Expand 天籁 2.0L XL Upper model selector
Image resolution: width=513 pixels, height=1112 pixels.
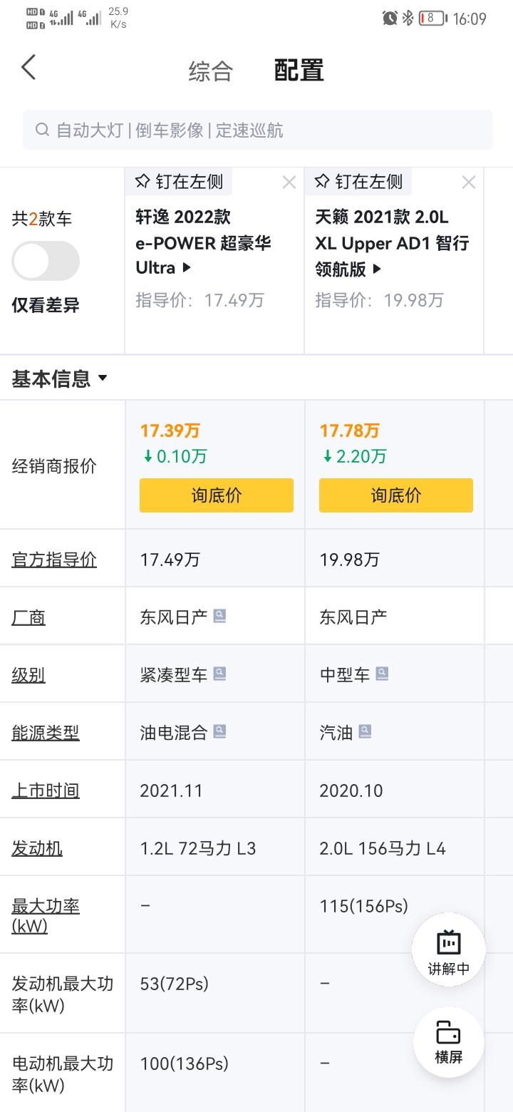click(392, 242)
